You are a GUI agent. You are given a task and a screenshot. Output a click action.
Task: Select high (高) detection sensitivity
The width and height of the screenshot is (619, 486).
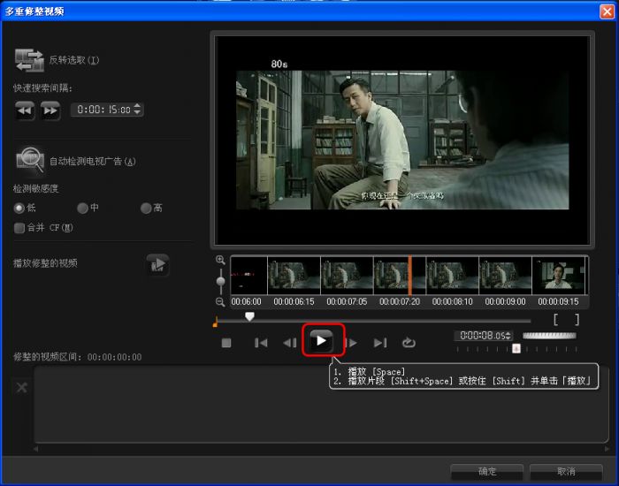(146, 209)
